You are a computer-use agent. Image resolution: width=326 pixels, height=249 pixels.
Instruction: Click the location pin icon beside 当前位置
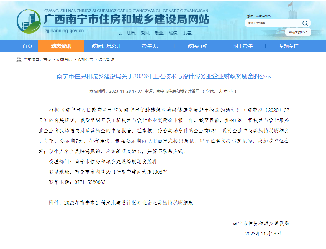click(19, 59)
